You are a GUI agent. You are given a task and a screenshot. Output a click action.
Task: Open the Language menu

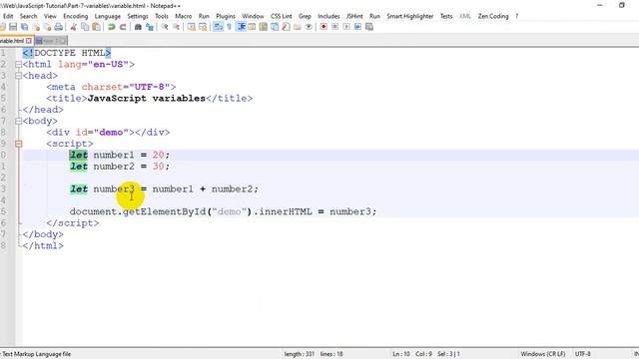pos(108,16)
